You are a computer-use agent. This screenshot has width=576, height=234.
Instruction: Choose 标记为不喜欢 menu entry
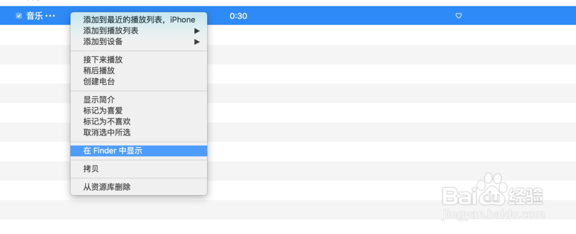click(107, 121)
